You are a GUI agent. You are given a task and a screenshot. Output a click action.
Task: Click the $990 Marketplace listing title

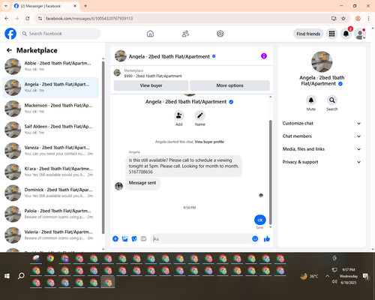153,76
